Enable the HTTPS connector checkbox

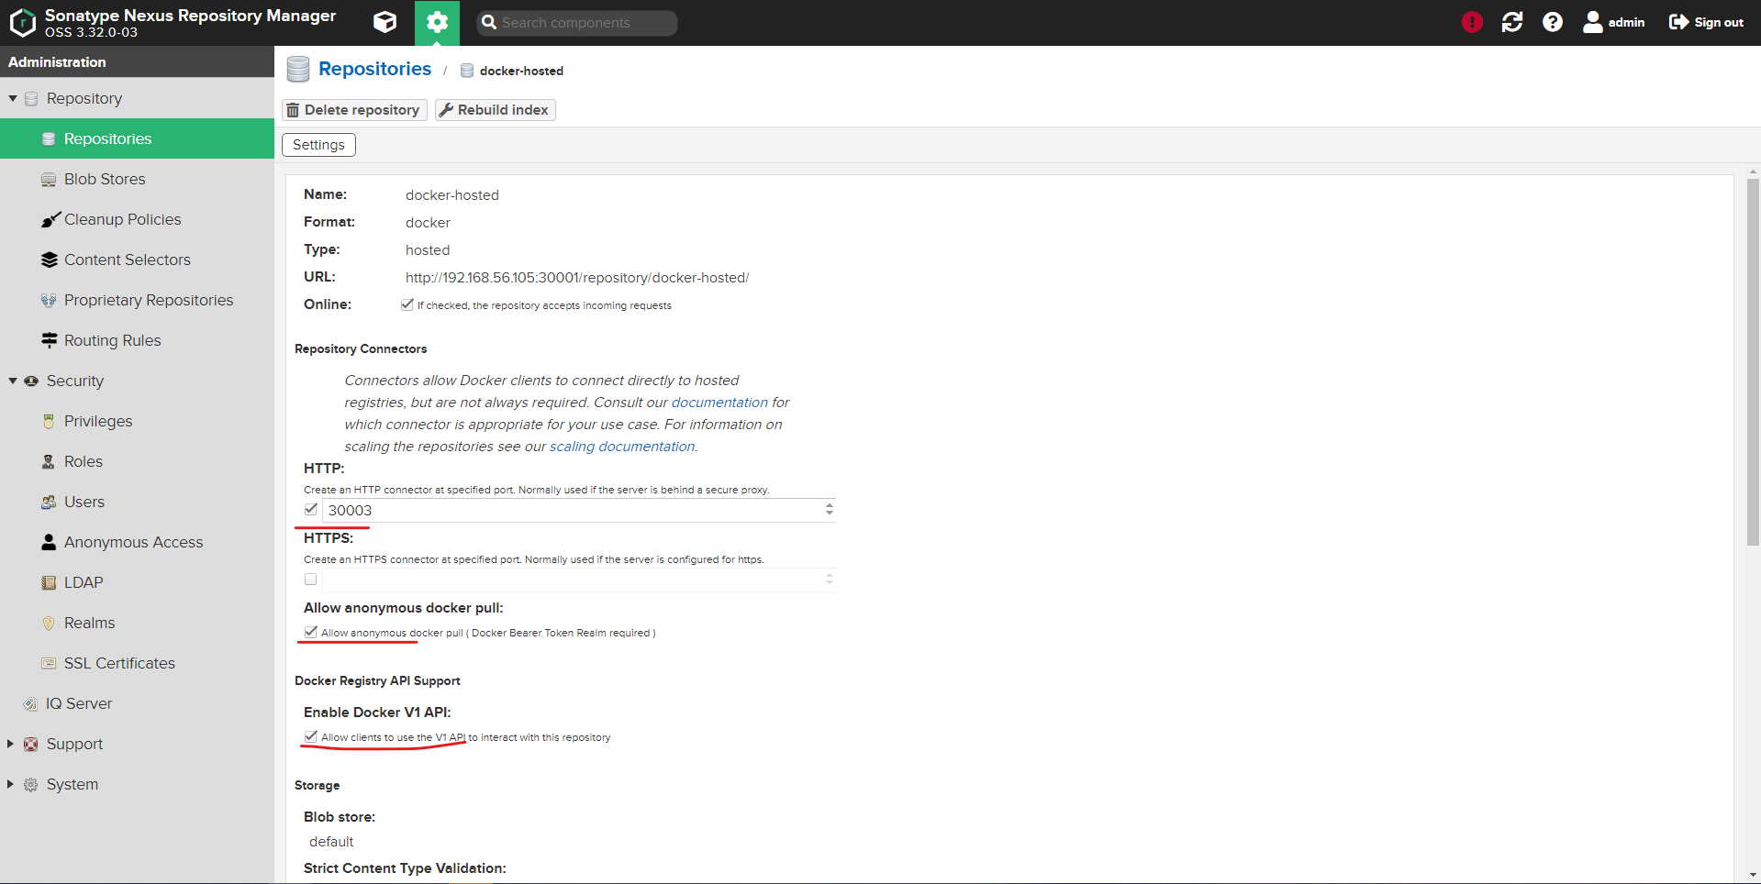(311, 580)
